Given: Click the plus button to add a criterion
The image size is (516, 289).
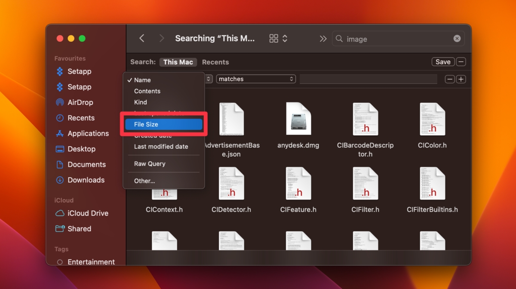Looking at the screenshot, I should (461, 79).
